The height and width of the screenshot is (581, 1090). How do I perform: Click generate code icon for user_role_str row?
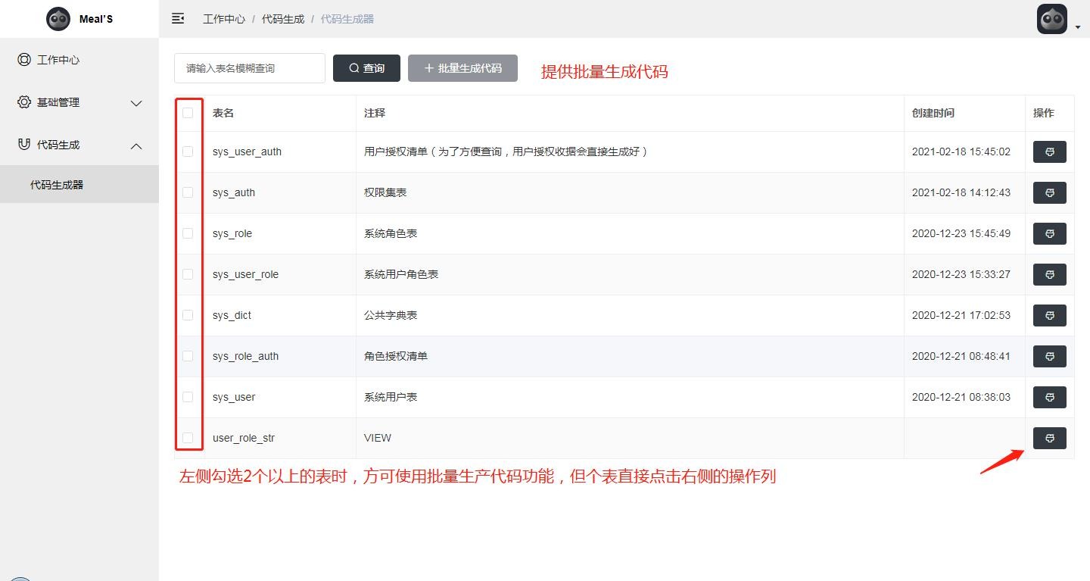pyautogui.click(x=1049, y=438)
